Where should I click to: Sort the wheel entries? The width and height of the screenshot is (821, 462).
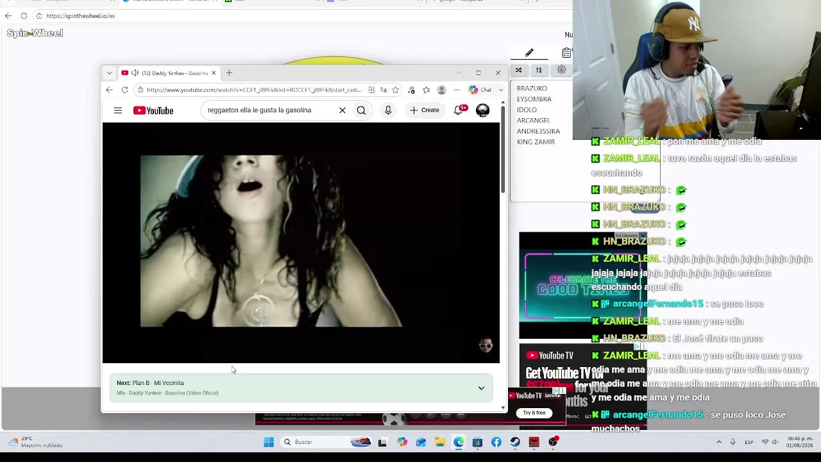[539, 70]
